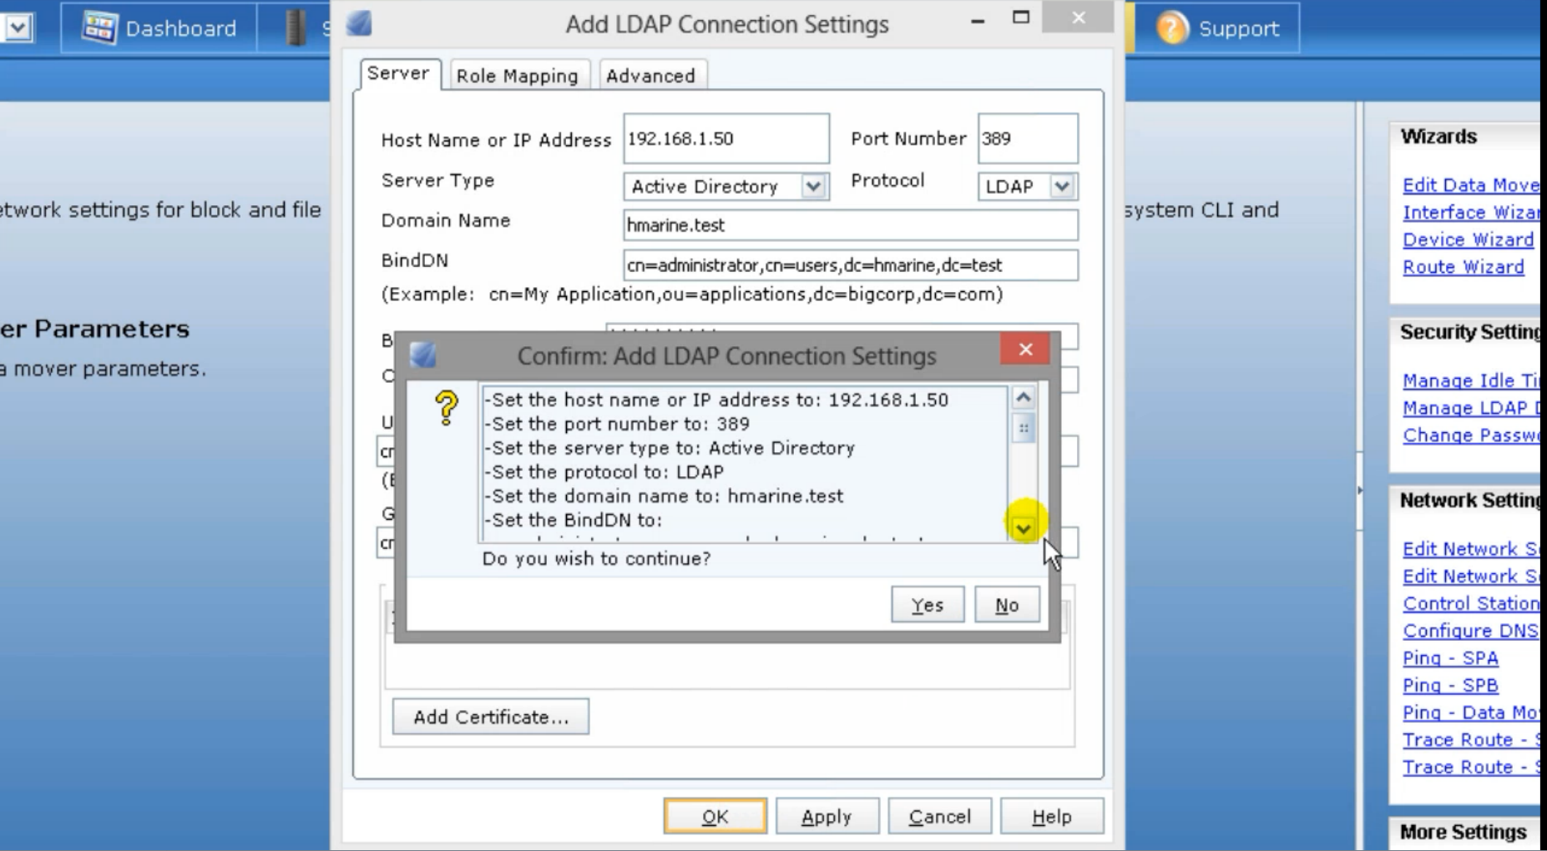Click the yellow question mark icon in confirm dialog
Screen dimensions: 1547x851
447,408
